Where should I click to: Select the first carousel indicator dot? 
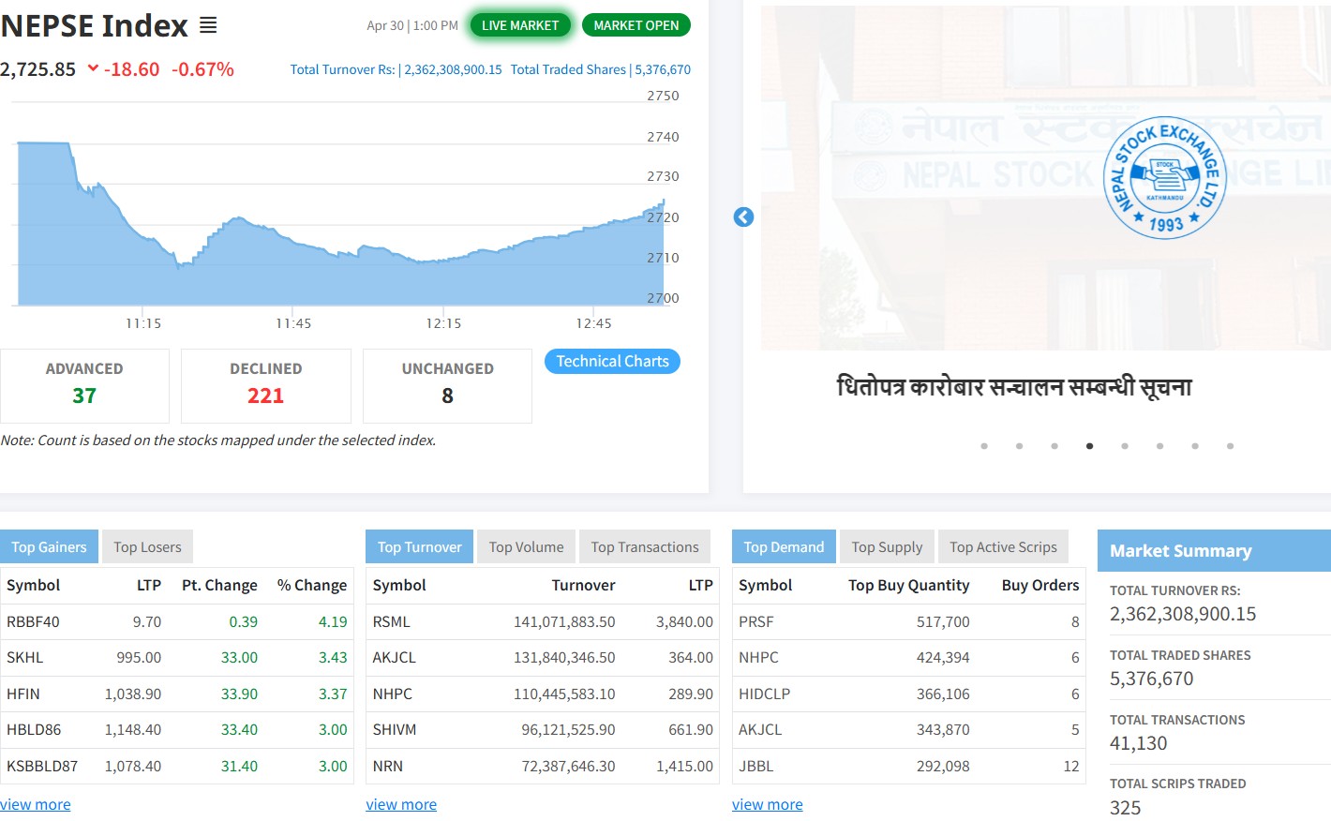984,446
